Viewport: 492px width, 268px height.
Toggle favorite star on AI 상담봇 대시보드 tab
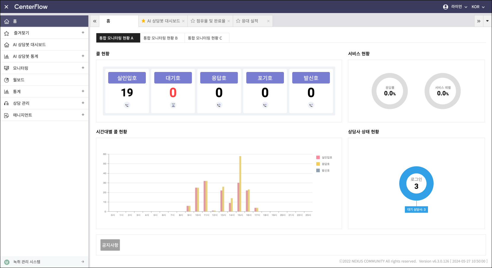[143, 21]
